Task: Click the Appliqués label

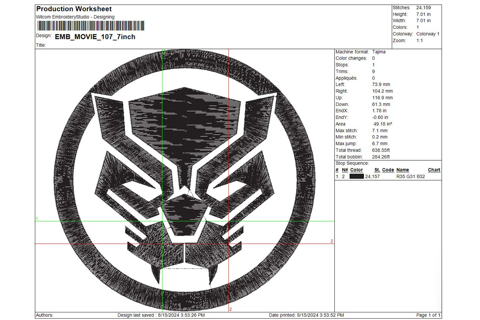Action: (346, 78)
